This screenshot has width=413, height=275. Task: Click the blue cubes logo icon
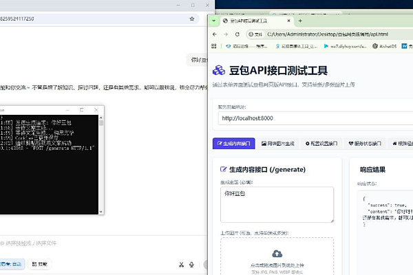click(x=219, y=71)
